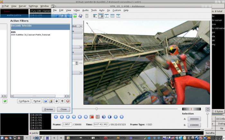Image resolution: width=225 pixels, height=140 pixels.
Task: Click the Partial filter button
Action: 37,101
